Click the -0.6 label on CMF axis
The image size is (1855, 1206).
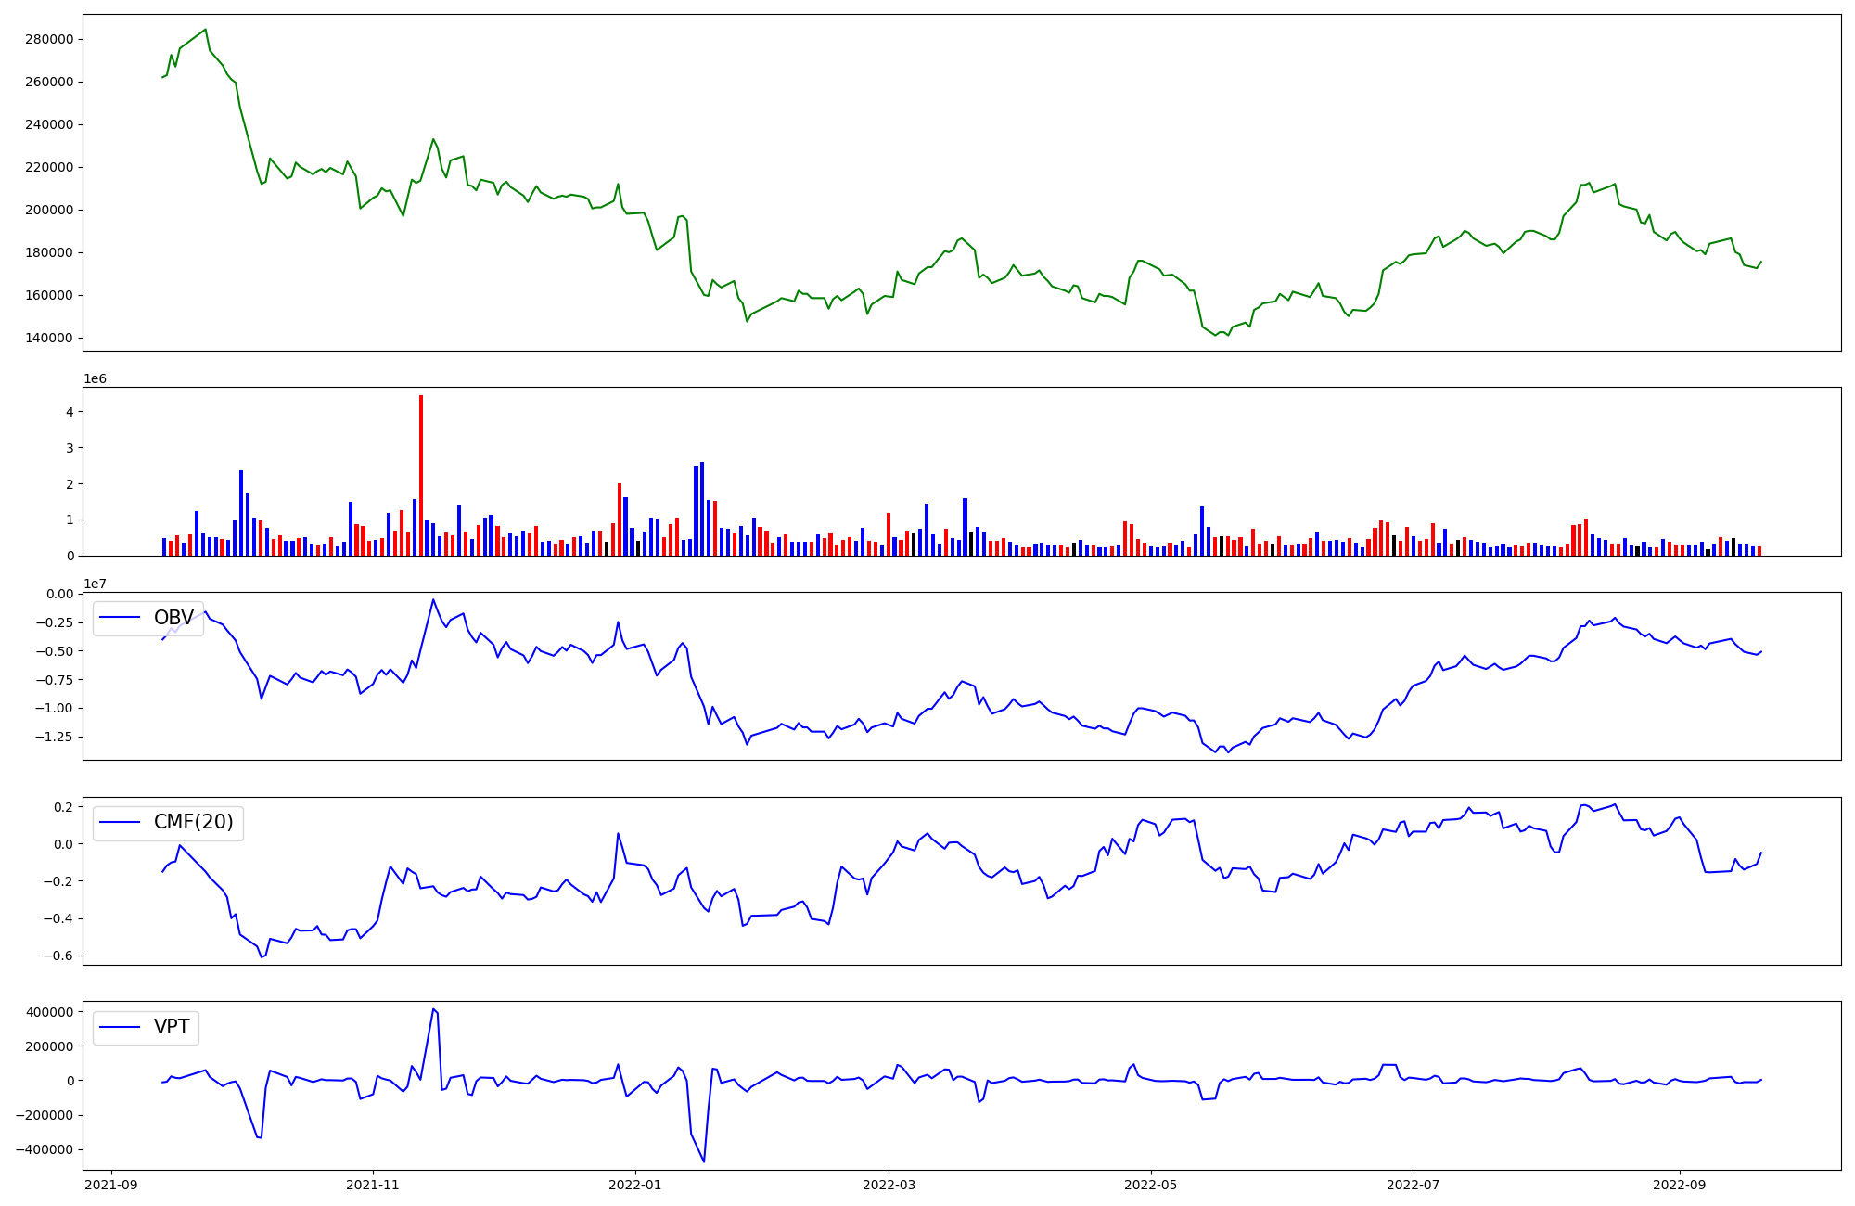click(x=58, y=956)
